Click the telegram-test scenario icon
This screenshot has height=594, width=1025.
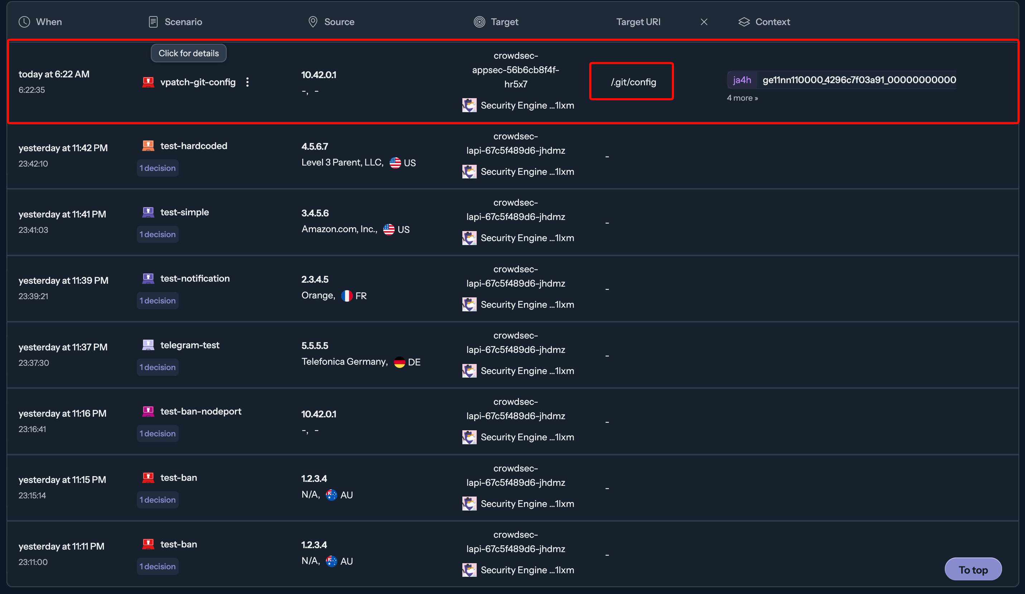(148, 345)
